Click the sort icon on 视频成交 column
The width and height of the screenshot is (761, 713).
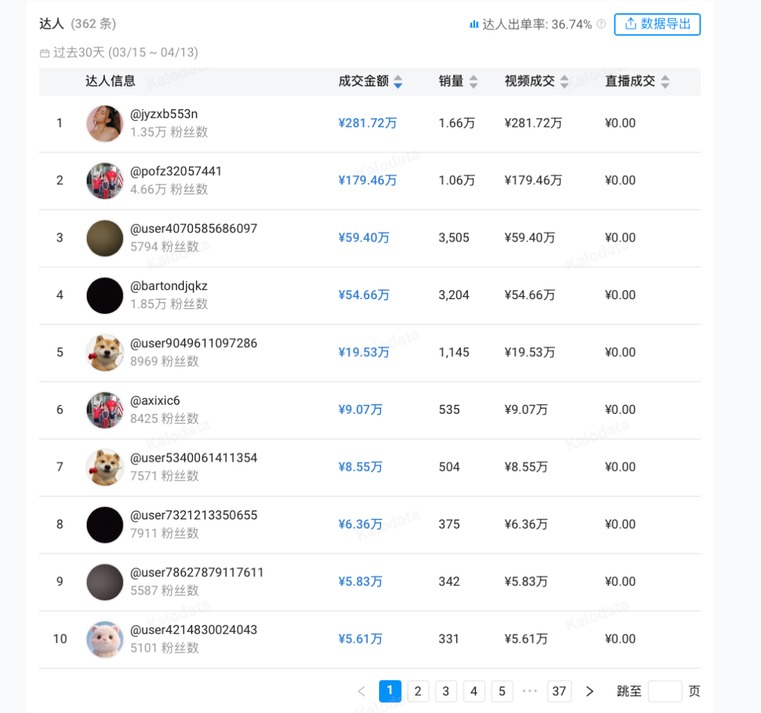point(564,82)
